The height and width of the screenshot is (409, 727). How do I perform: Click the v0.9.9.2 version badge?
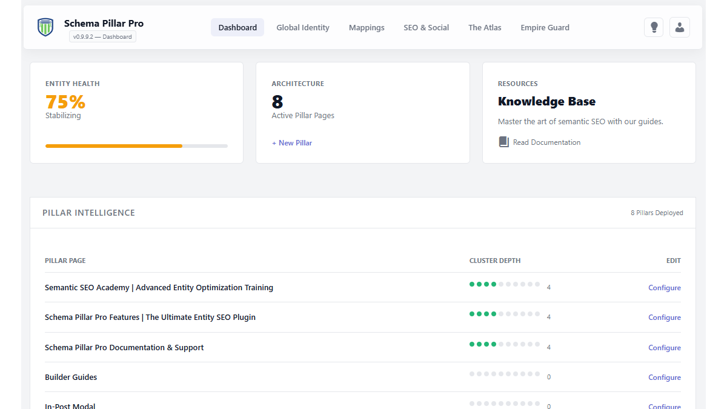pos(102,36)
